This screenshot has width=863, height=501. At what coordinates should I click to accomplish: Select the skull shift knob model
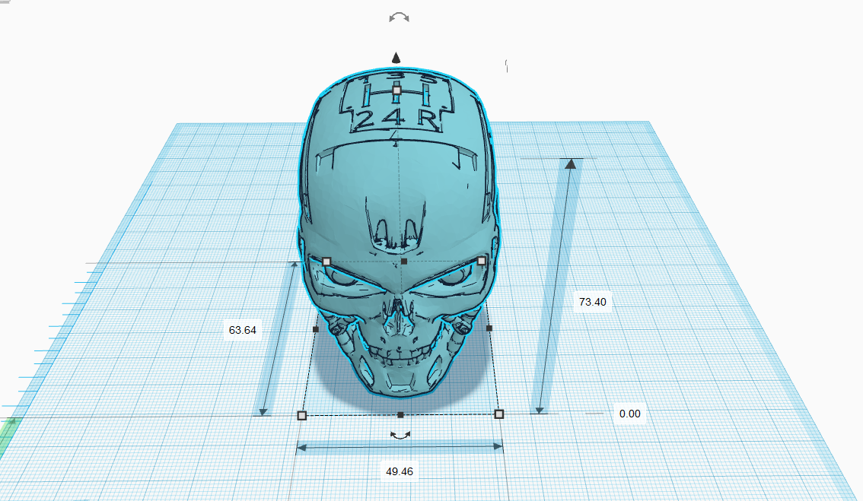point(399,231)
